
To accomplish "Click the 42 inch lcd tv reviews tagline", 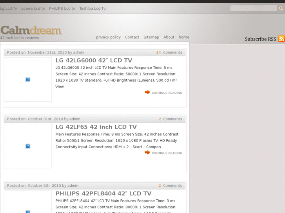I will 20,38.
